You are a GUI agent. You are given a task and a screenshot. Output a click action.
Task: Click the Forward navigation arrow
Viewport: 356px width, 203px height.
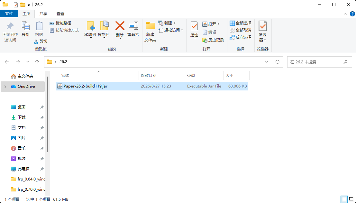[18, 62]
